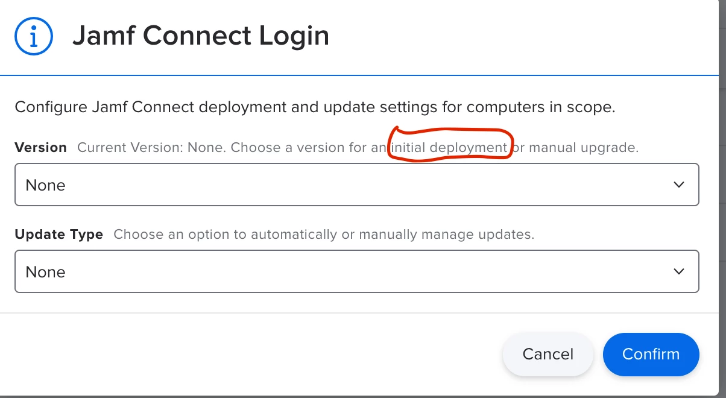Select the None value in Version field
This screenshot has height=398, width=726.
tap(45, 185)
